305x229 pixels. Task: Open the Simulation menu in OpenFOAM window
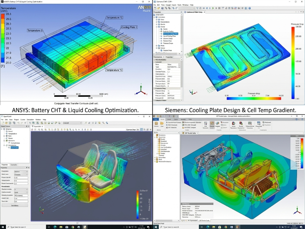pos(30,120)
